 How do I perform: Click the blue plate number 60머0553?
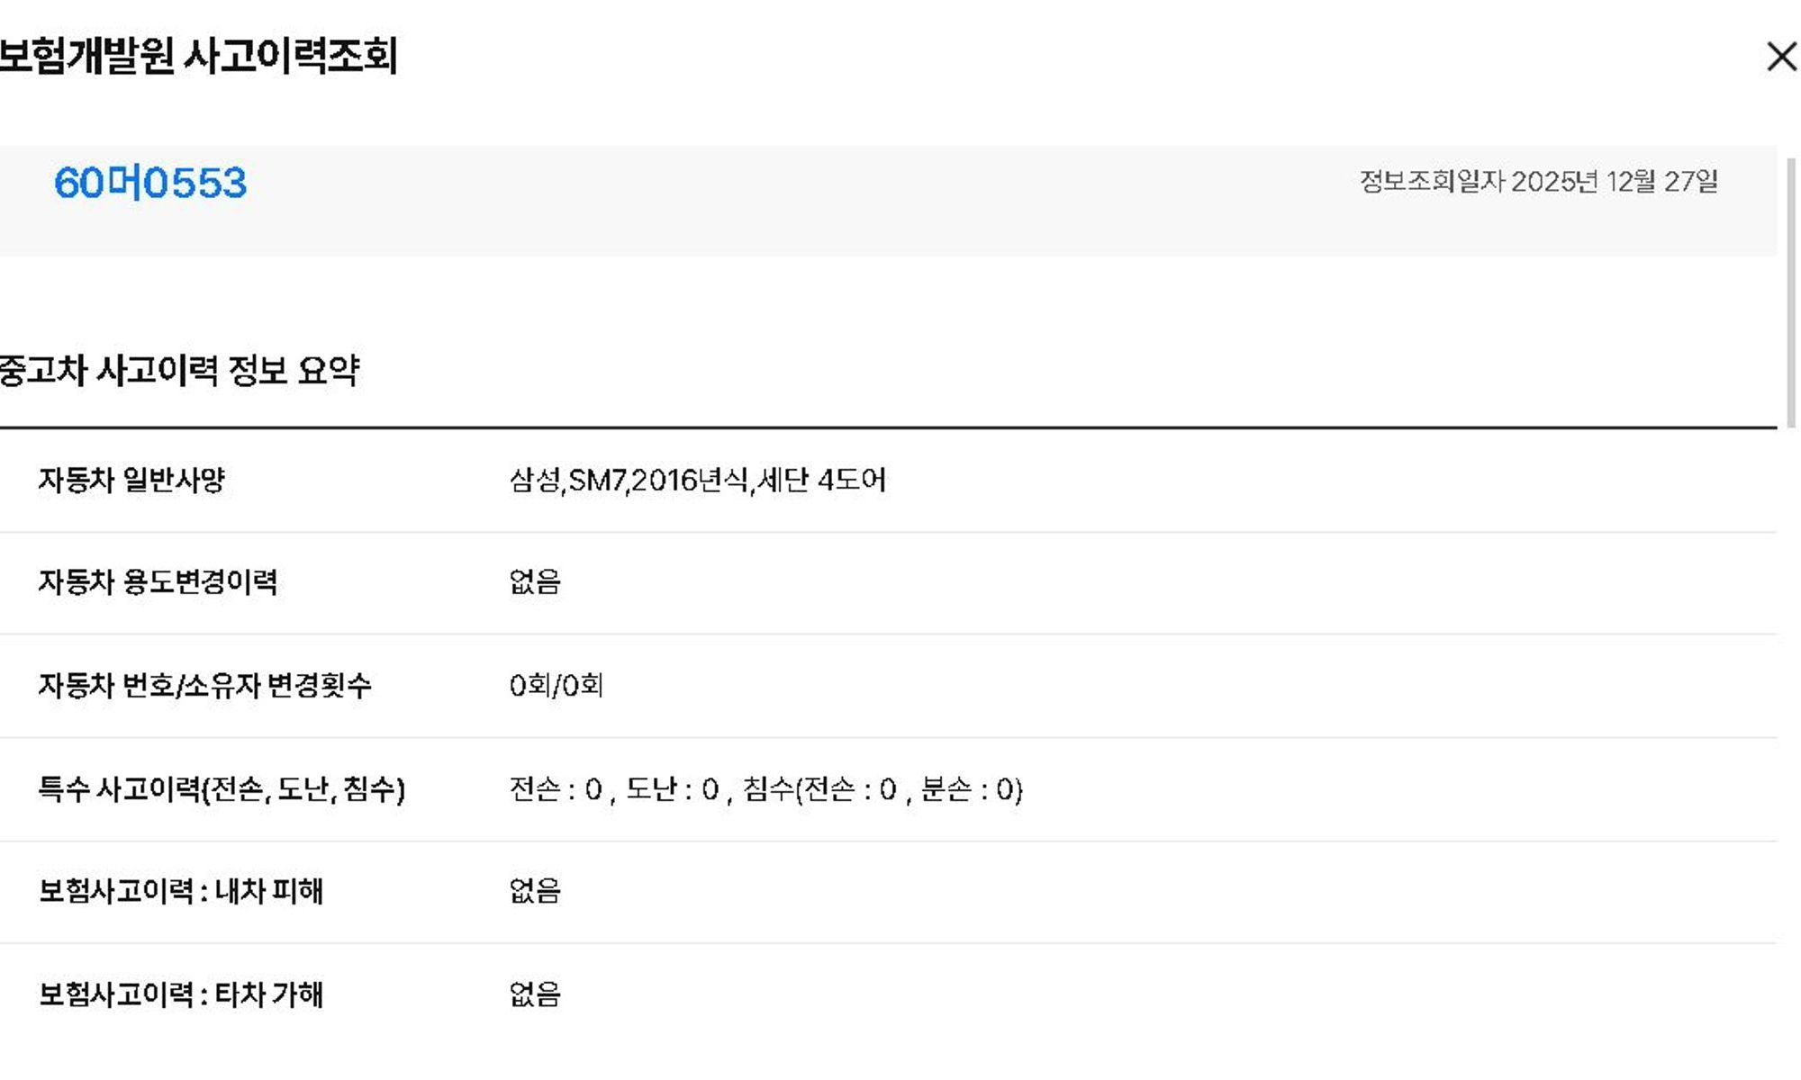pos(150,183)
